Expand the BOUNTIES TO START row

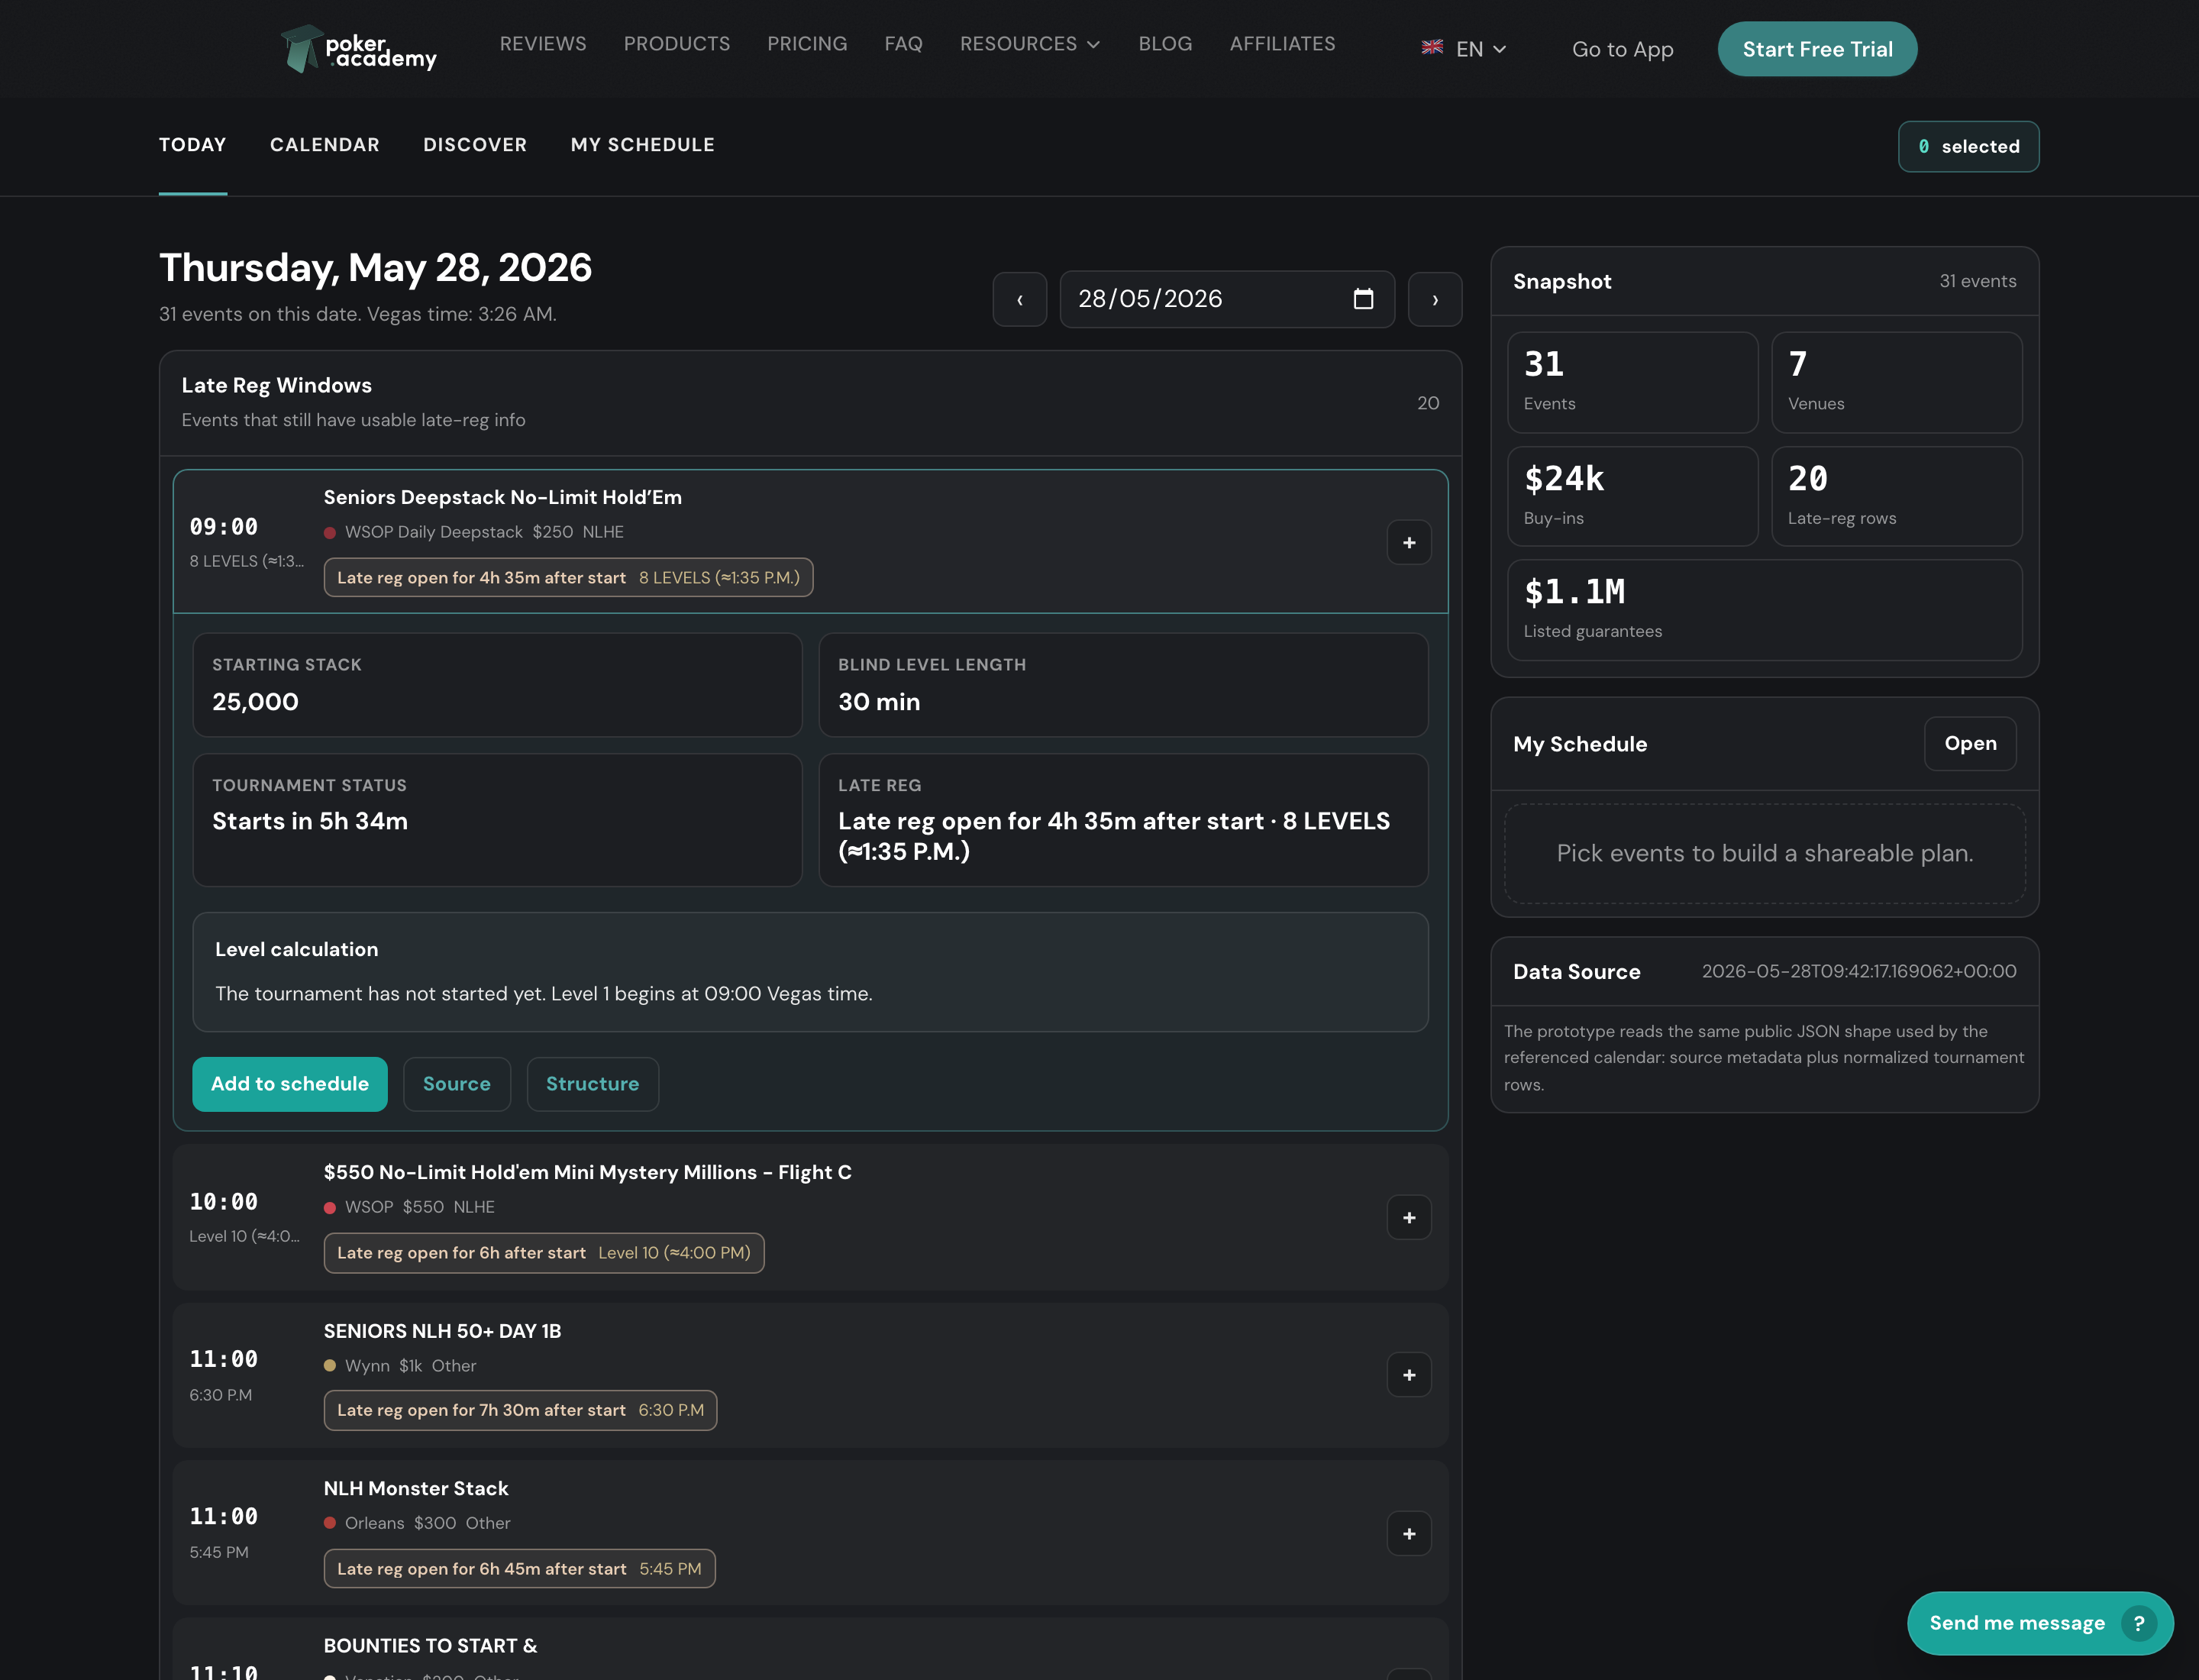[810, 1650]
